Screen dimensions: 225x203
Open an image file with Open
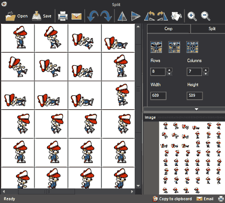point(16,16)
